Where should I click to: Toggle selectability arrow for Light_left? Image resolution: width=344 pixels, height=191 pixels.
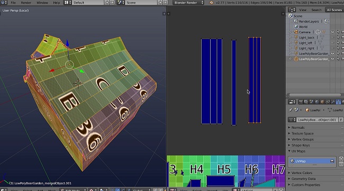[338, 43]
